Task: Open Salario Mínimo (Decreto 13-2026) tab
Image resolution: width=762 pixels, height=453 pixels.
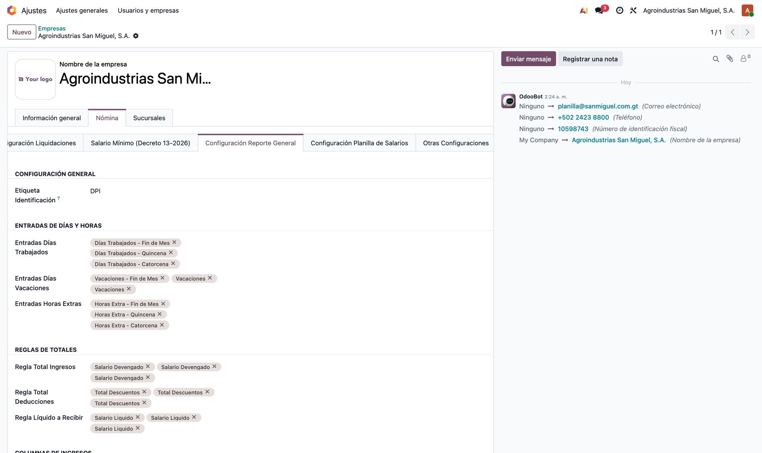Action: coord(140,143)
